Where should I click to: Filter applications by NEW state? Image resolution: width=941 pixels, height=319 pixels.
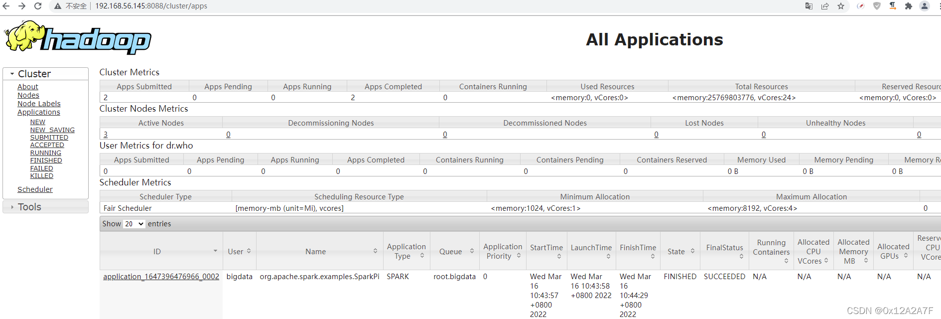pos(37,122)
